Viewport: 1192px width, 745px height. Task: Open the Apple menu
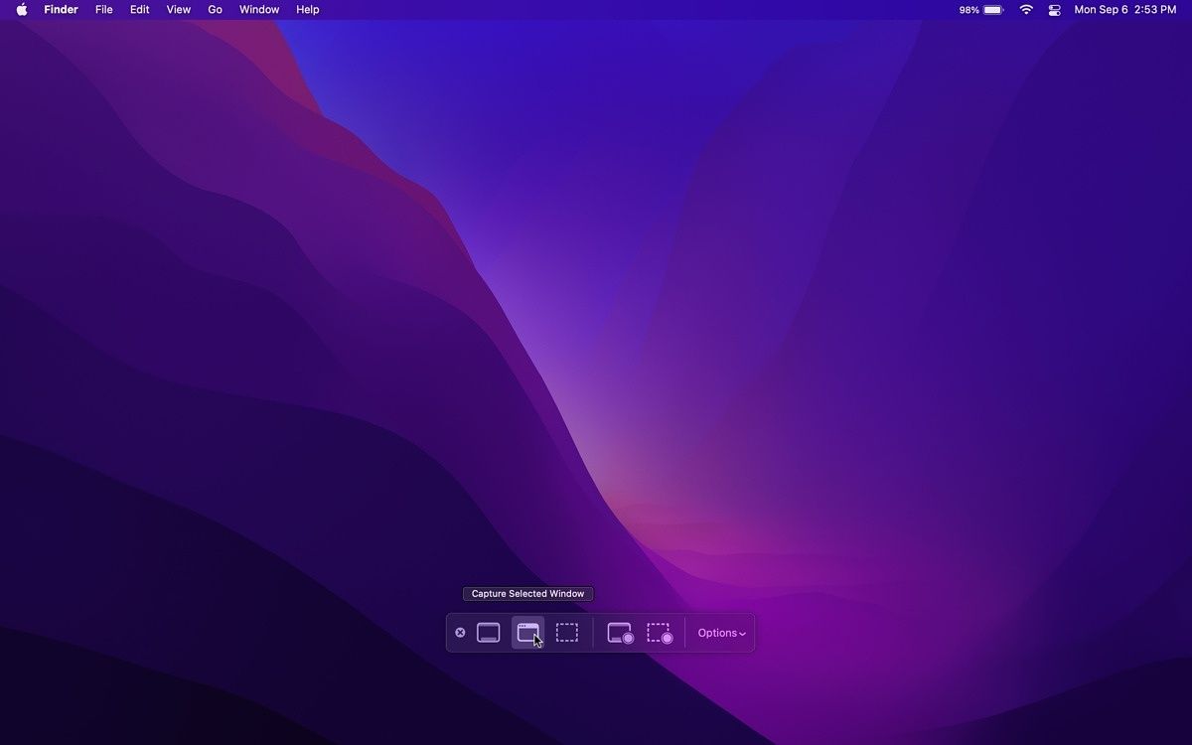(x=21, y=9)
